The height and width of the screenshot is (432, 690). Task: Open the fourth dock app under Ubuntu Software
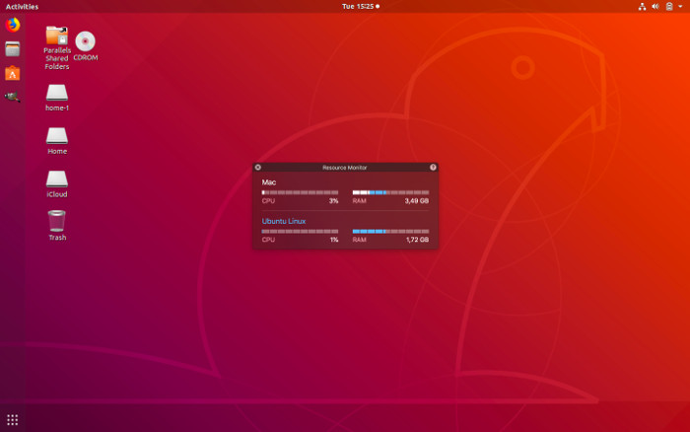(12, 97)
